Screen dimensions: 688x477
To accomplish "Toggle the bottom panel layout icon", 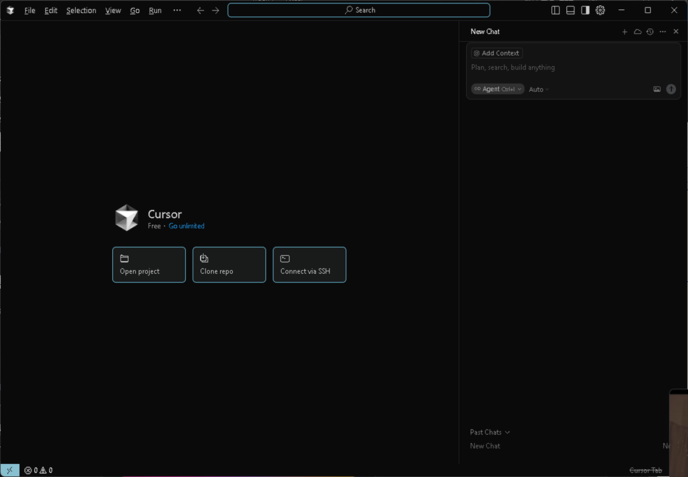I will point(570,10).
